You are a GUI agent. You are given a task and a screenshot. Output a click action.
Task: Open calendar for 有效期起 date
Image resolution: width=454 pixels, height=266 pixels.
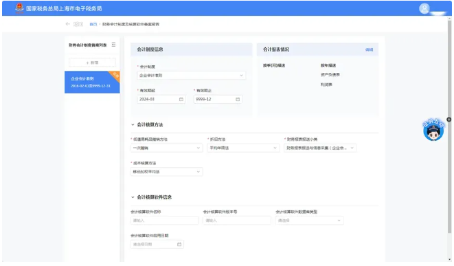(x=181, y=100)
